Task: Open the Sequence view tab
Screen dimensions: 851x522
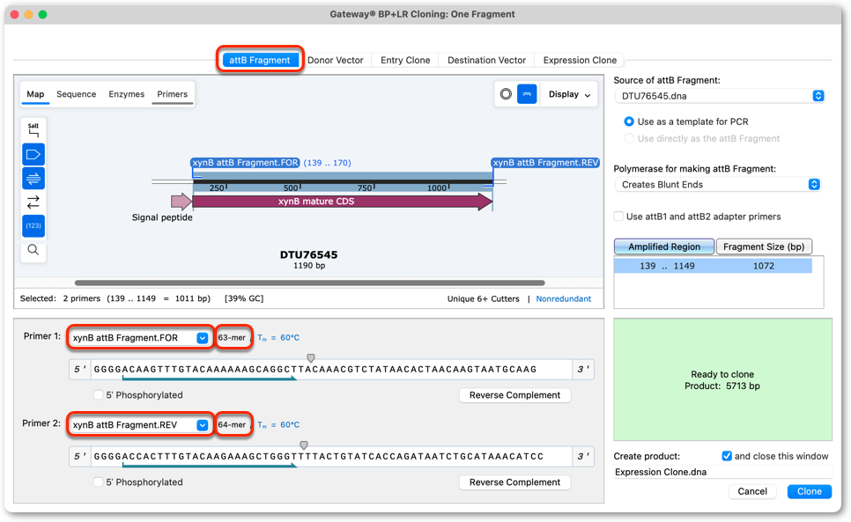Action: 76,94
